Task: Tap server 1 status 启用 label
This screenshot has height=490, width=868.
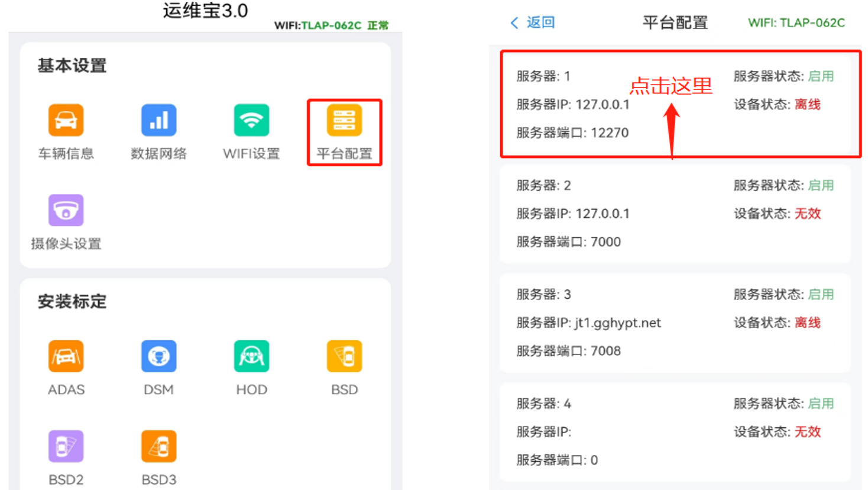Action: click(x=821, y=76)
